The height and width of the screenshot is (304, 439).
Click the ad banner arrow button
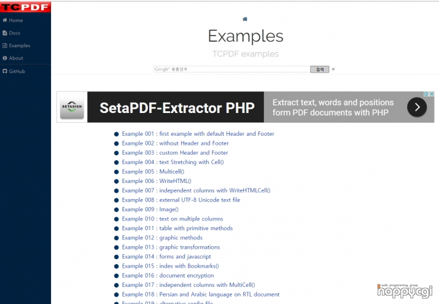417,107
